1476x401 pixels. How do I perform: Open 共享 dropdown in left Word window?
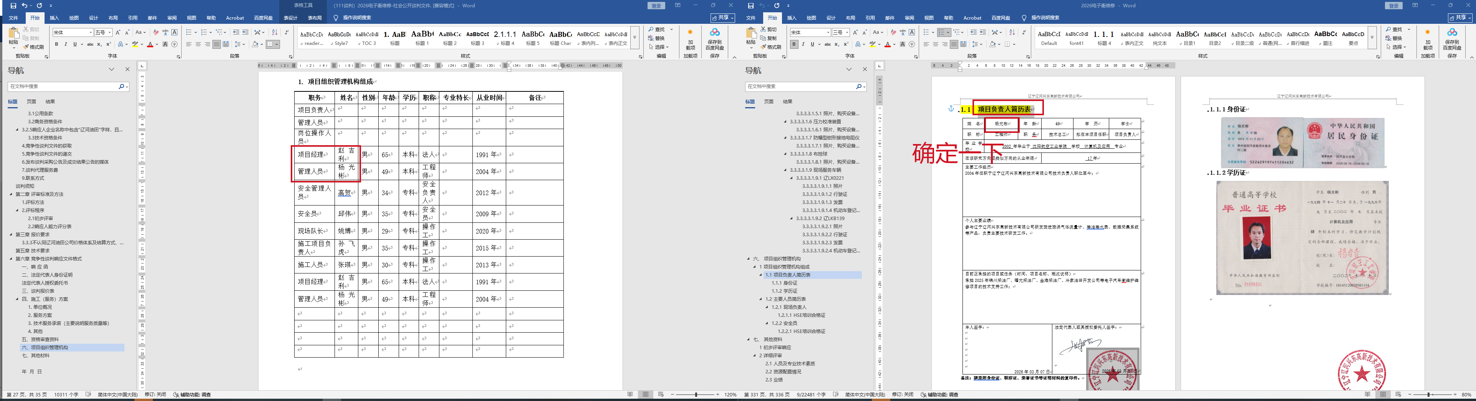coord(722,18)
